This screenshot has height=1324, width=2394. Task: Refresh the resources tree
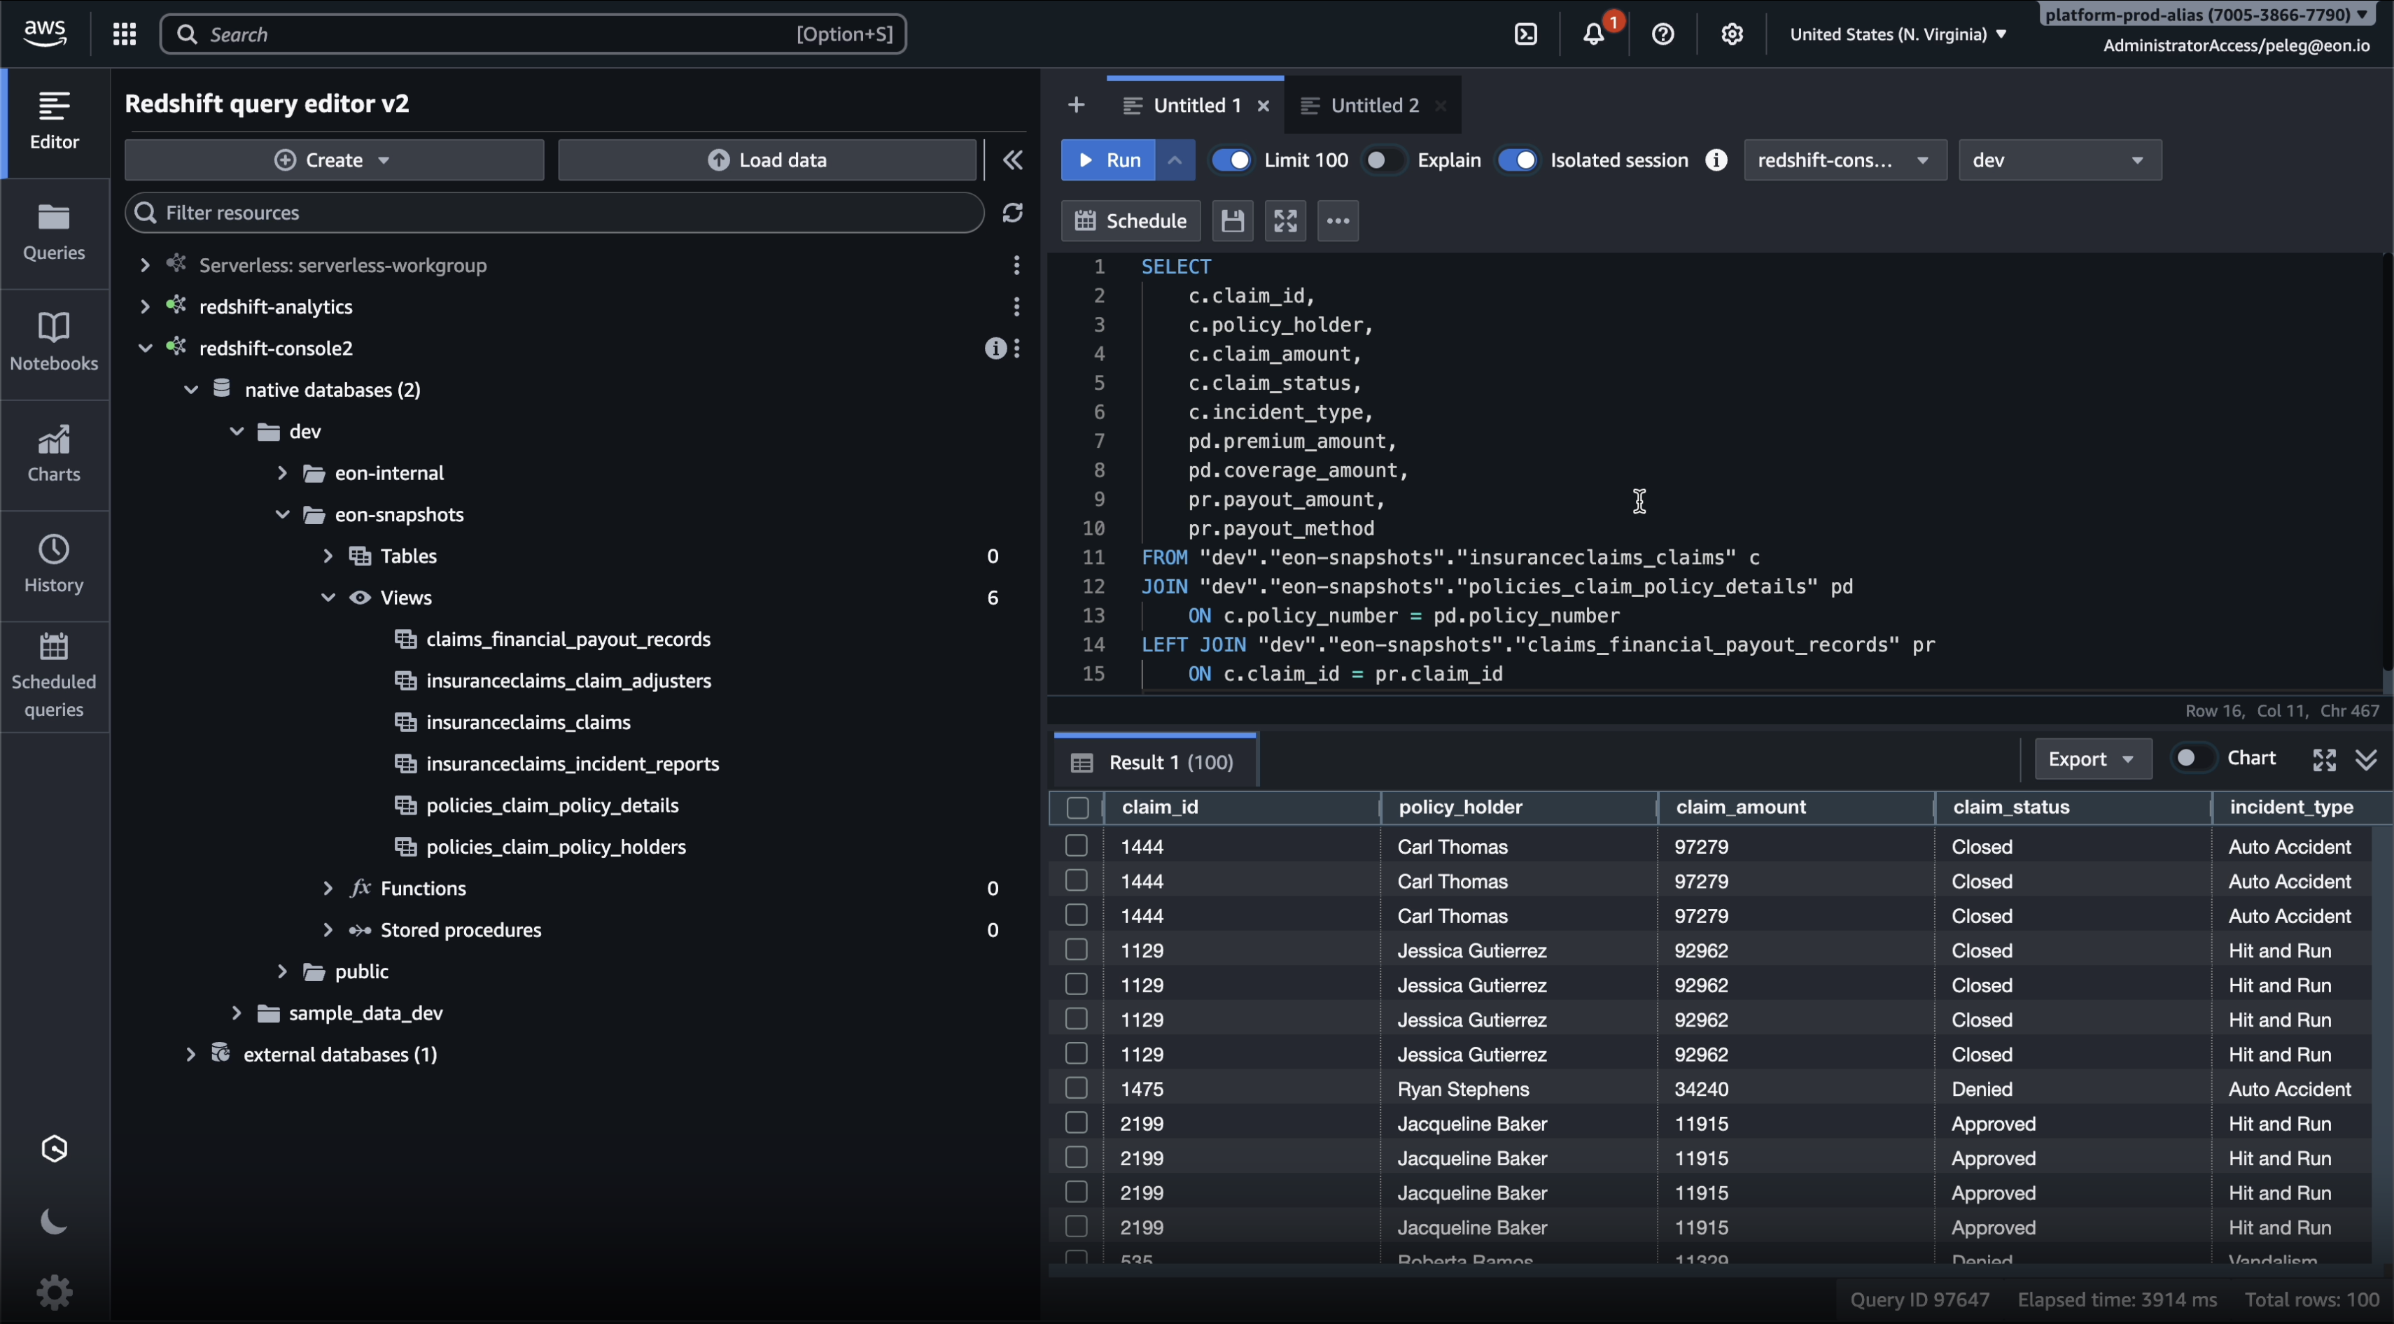coord(1012,213)
